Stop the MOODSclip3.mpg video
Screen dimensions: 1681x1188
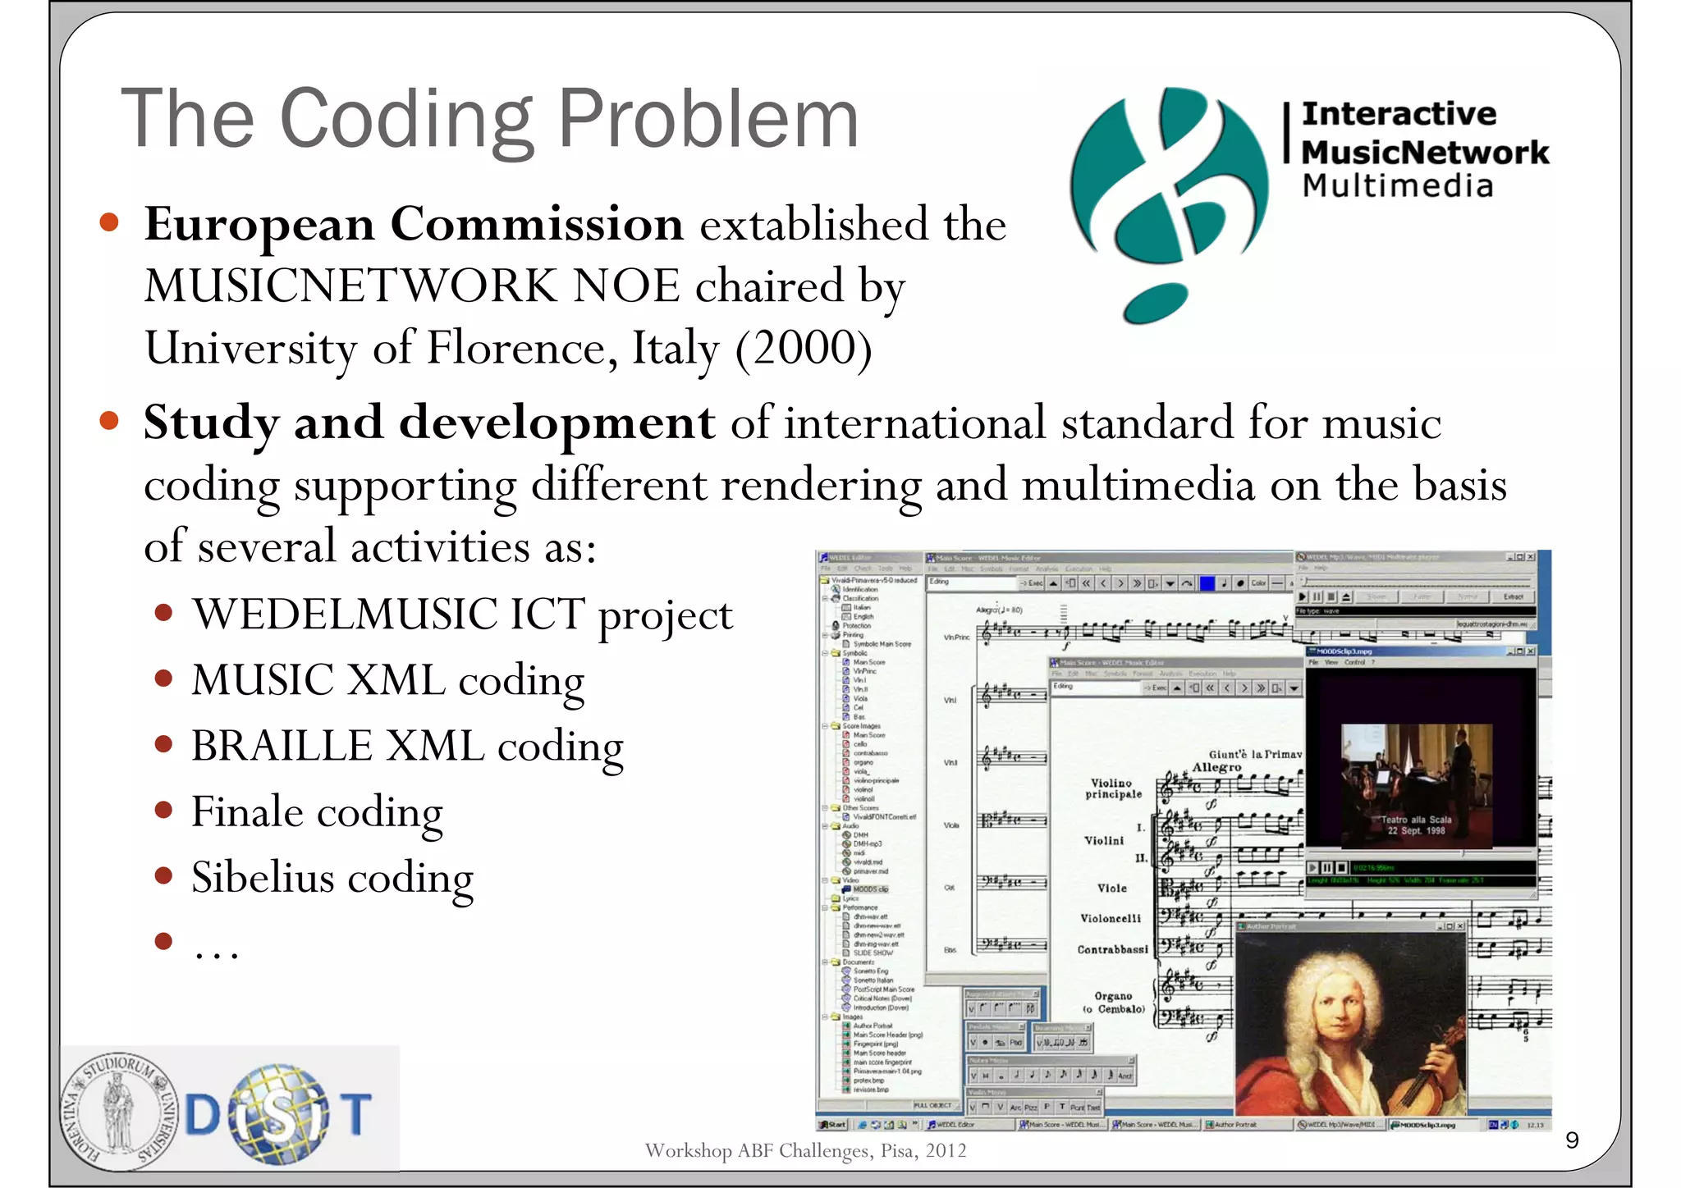coord(1341,867)
